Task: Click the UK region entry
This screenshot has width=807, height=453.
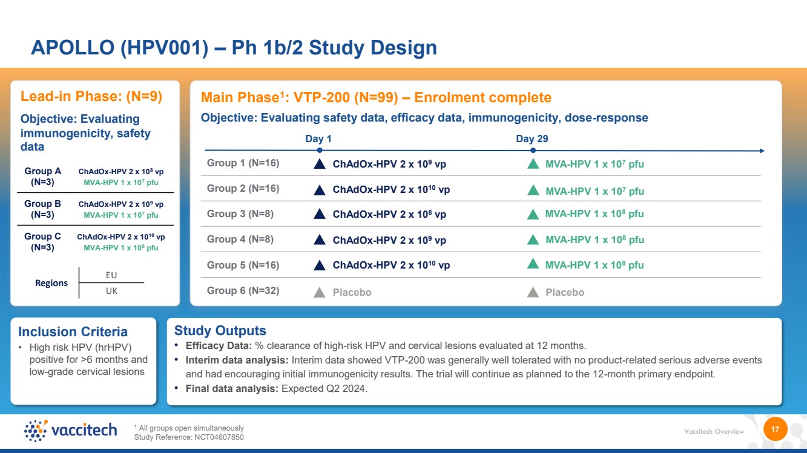Action: (x=111, y=291)
